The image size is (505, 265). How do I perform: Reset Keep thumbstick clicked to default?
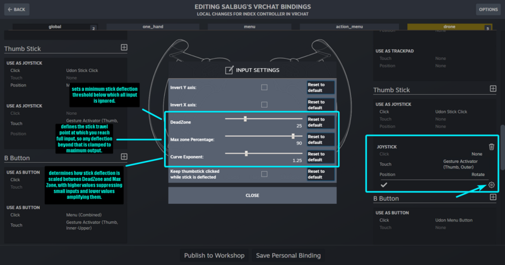tap(321, 174)
